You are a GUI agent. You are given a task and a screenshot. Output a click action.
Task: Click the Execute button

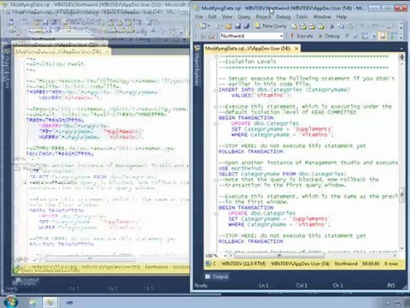(x=302, y=36)
